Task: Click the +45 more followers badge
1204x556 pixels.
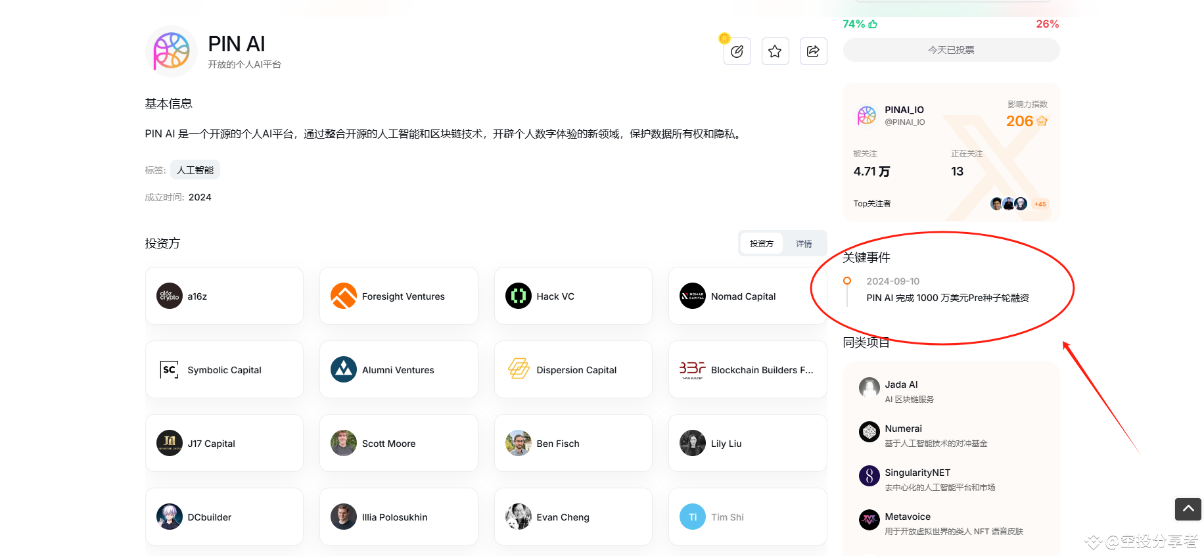Action: (x=1040, y=204)
